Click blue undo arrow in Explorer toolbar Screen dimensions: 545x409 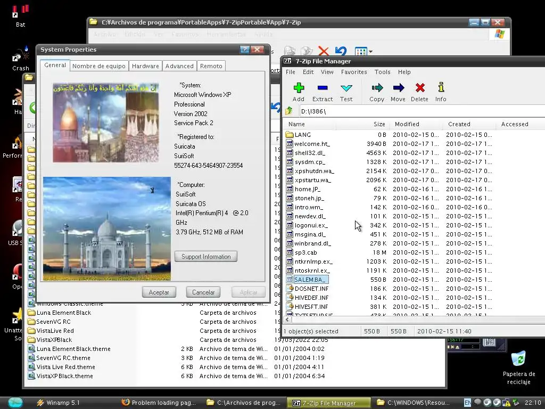pyautogui.click(x=341, y=52)
